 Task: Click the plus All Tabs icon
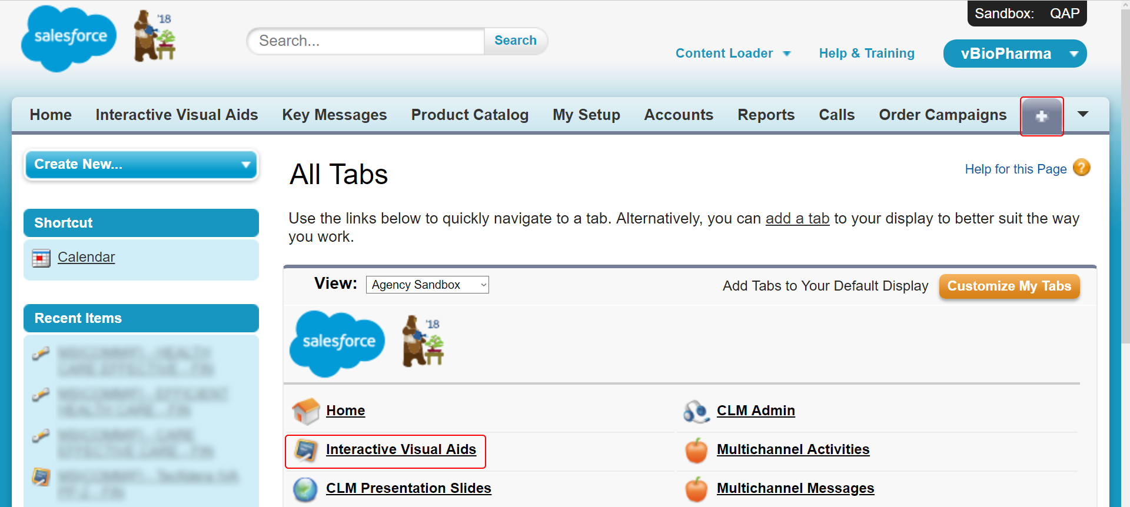pyautogui.click(x=1041, y=116)
